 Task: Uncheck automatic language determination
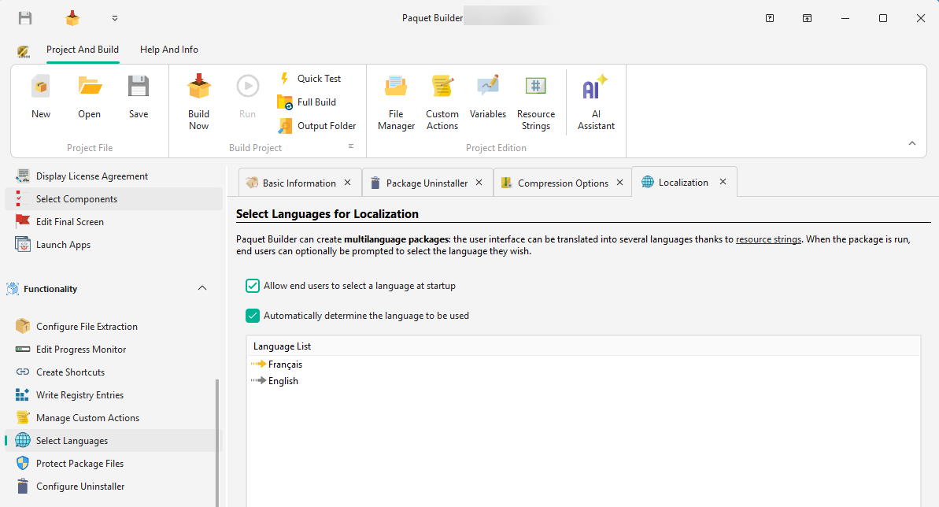pyautogui.click(x=252, y=315)
